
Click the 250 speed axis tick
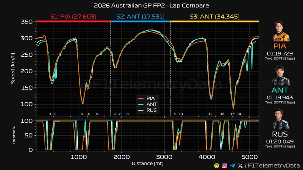coord(27,55)
